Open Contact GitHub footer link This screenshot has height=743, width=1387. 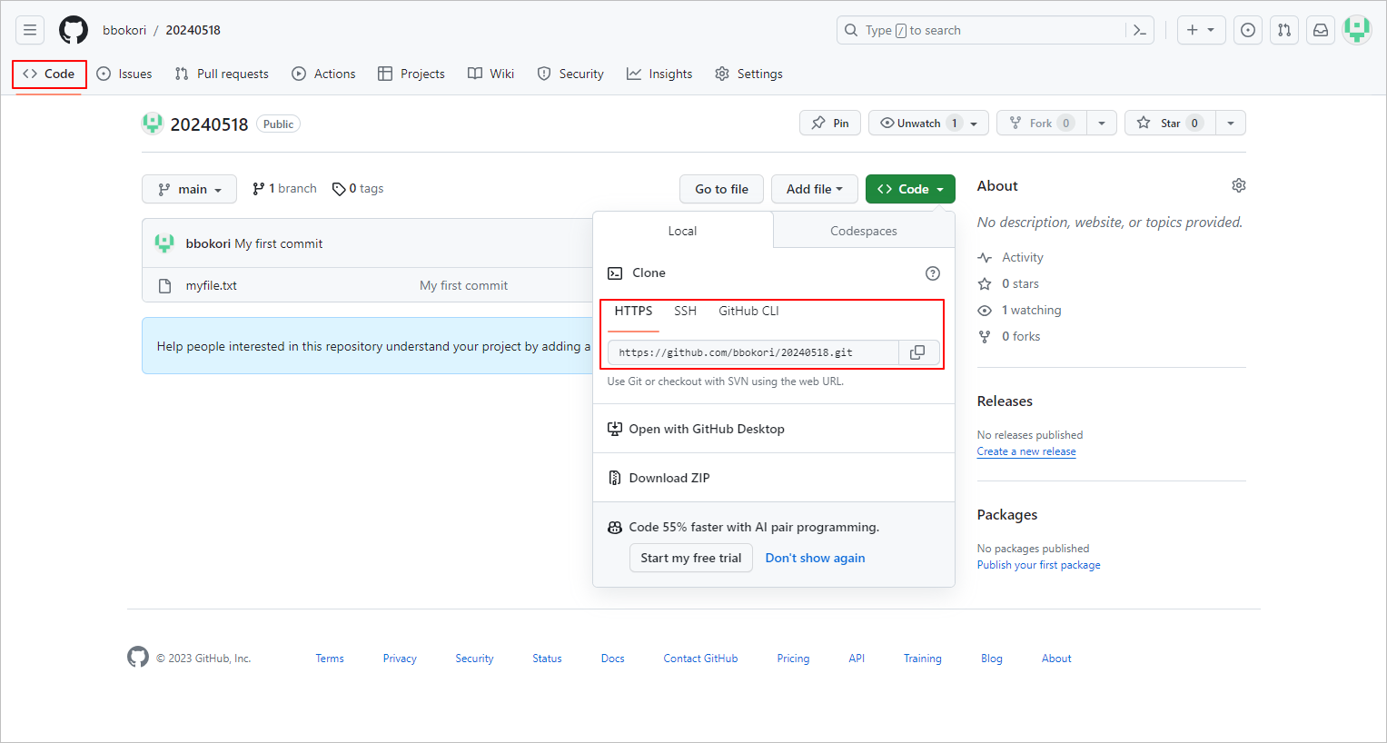pos(700,659)
